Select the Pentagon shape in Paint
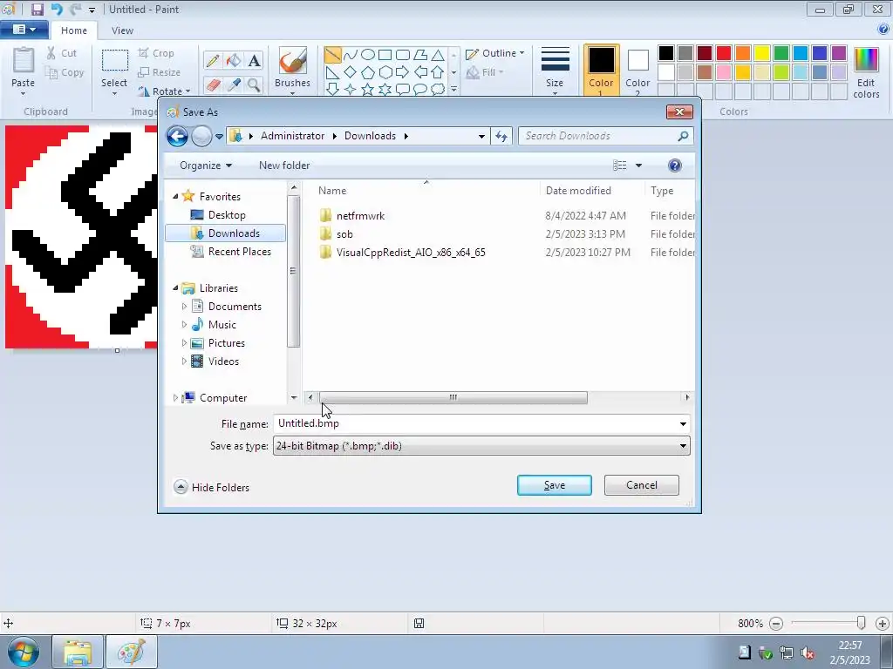The width and height of the screenshot is (893, 669). click(x=368, y=72)
